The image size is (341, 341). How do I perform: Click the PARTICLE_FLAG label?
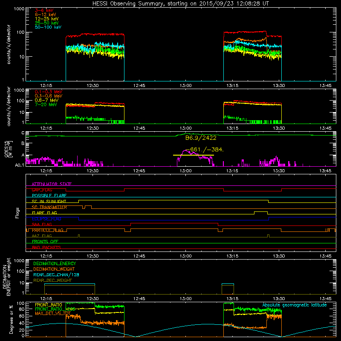pyautogui.click(x=48, y=230)
